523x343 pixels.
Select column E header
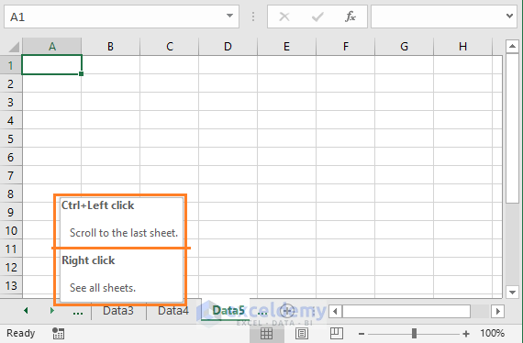[286, 47]
